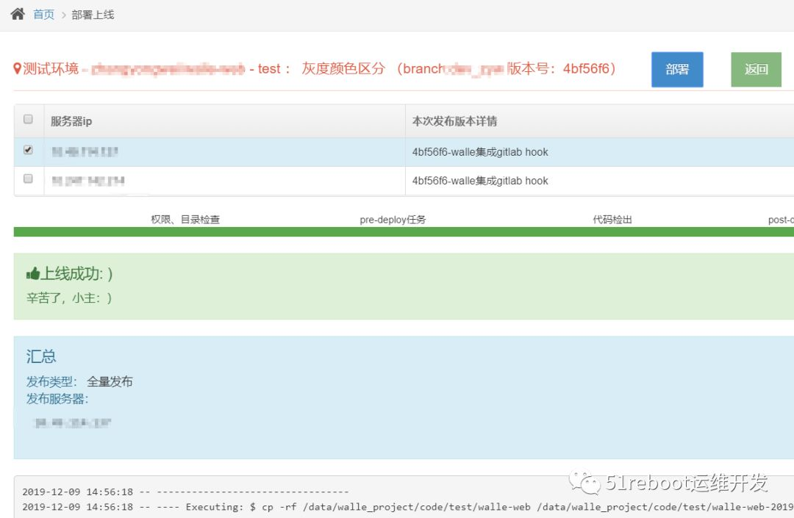Toggle the select-all checkbox in table header
The image size is (794, 518).
(x=27, y=118)
